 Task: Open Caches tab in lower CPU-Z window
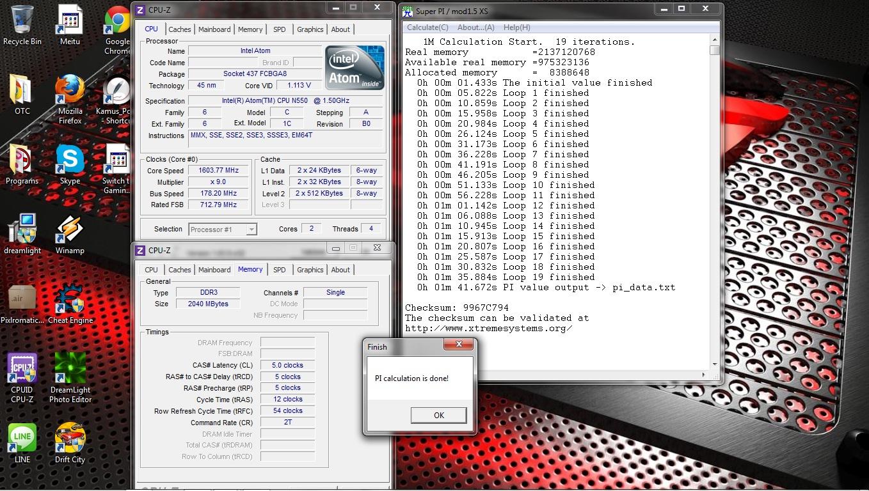pos(180,270)
